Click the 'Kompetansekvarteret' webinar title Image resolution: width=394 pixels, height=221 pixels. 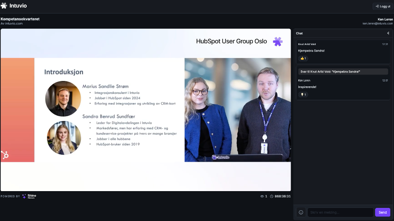point(20,19)
